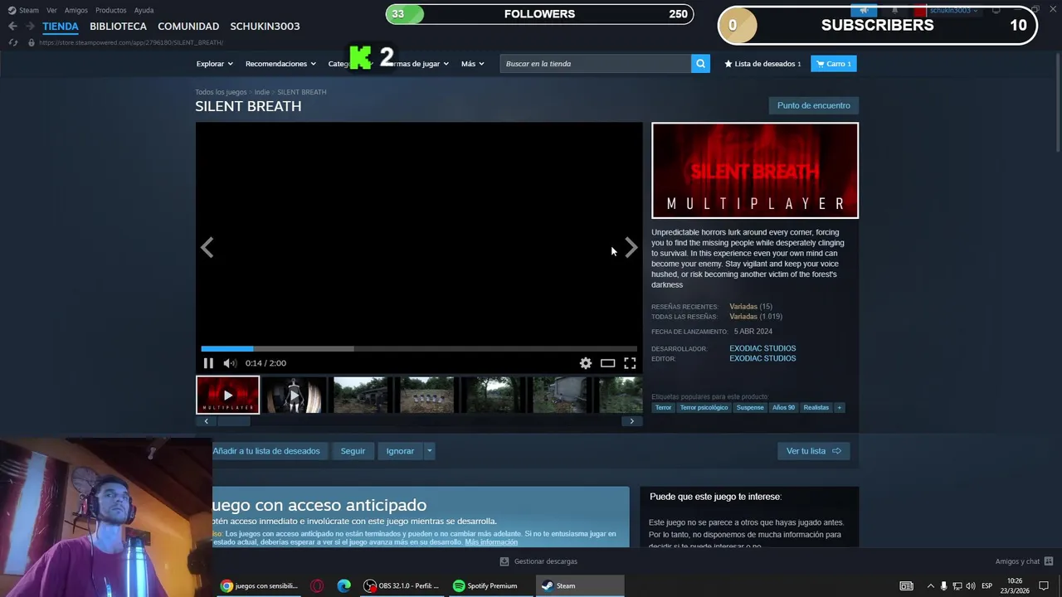Move the thumbnail strip right with arrow
Image resolution: width=1062 pixels, height=597 pixels.
pyautogui.click(x=631, y=421)
